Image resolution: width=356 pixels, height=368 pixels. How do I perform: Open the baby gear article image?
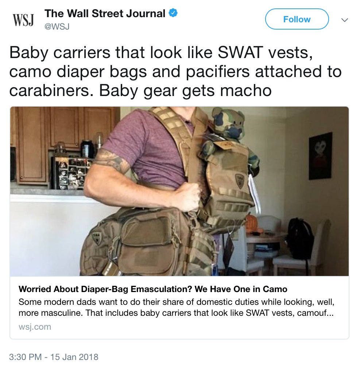[179, 191]
